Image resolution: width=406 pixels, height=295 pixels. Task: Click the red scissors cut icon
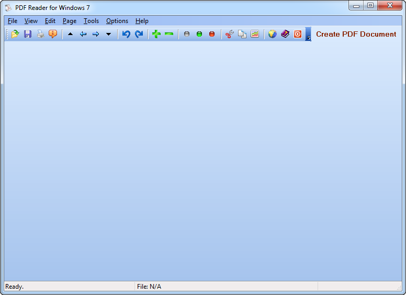(x=229, y=34)
